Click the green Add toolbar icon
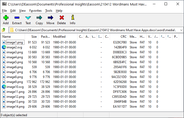The height and width of the screenshot is (118, 184). point(6,18)
